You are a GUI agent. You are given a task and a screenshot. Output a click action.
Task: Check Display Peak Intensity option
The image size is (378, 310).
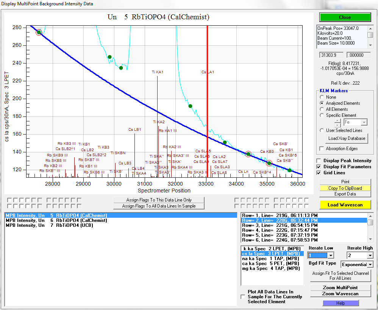point(319,161)
